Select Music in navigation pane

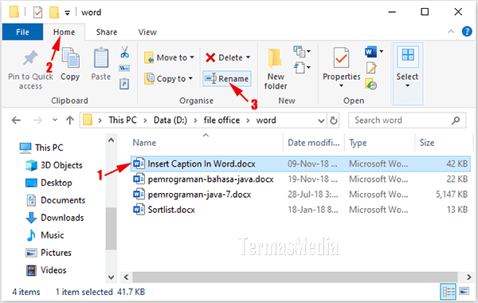click(x=45, y=235)
